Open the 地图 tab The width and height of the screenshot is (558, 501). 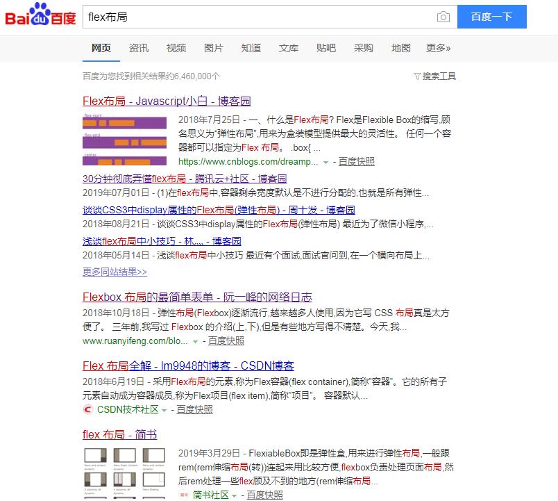(x=400, y=48)
